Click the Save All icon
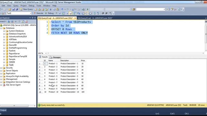This screenshot has width=207, height=116. click(x=17, y=9)
